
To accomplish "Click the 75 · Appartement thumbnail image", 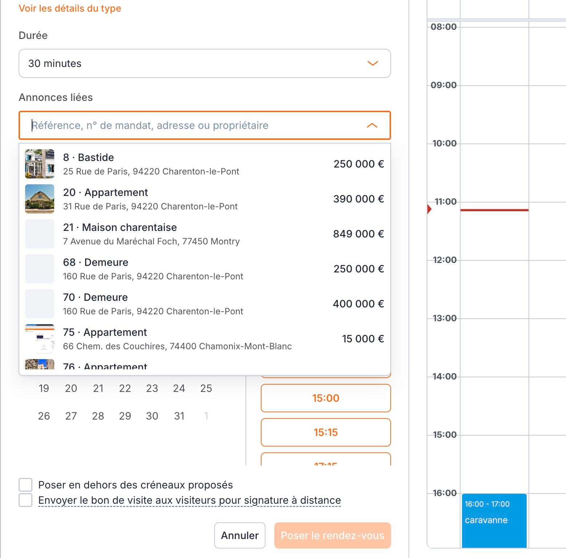I will tap(40, 339).
